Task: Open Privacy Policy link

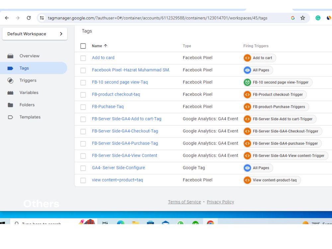Action: point(220,202)
